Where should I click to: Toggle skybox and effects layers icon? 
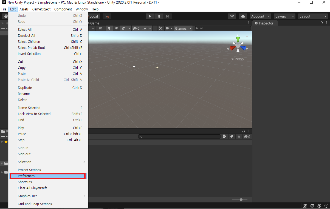(x=123, y=28)
